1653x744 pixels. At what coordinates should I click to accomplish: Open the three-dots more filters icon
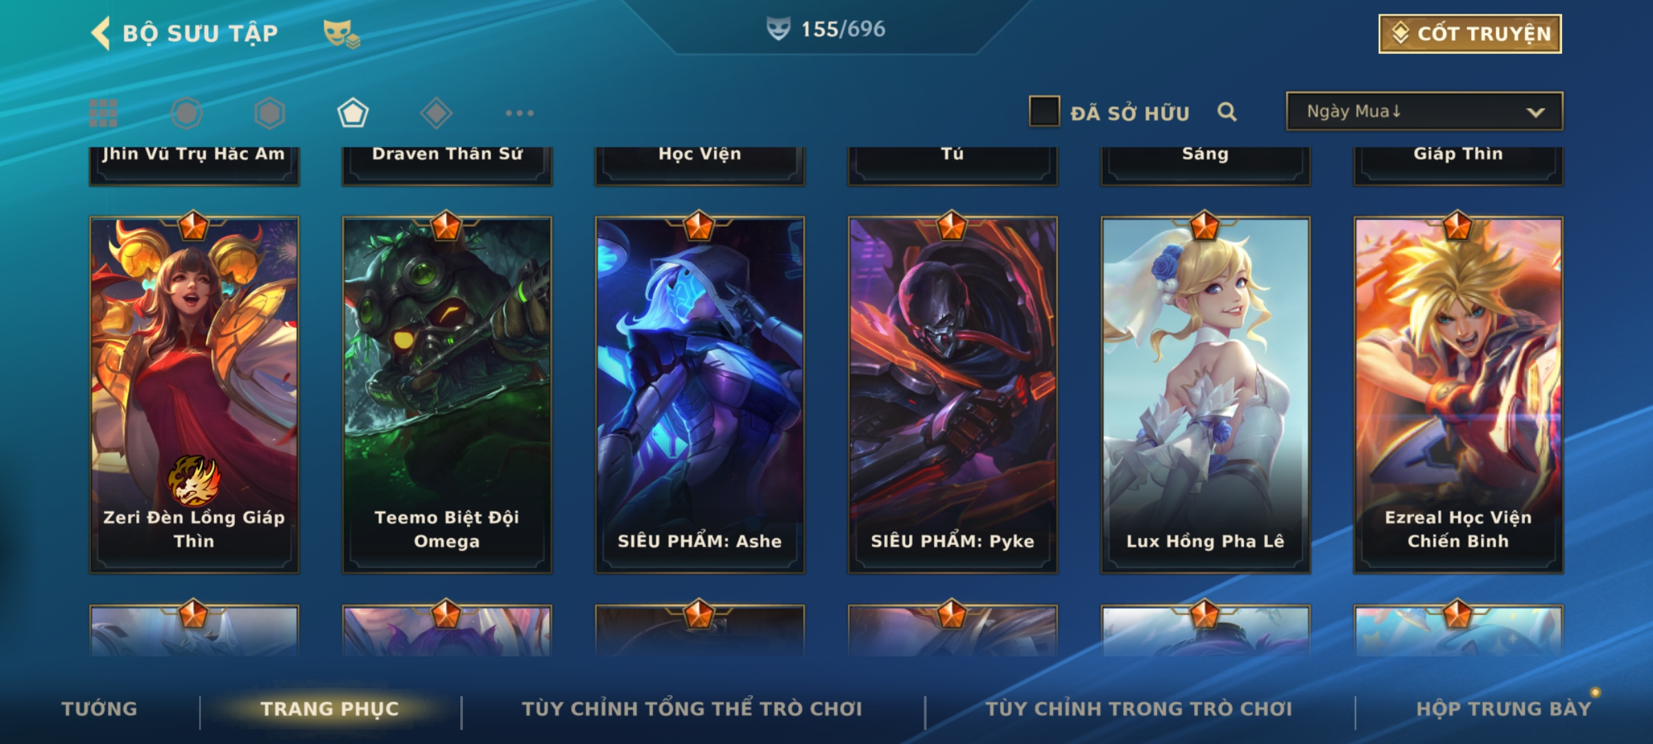519,113
